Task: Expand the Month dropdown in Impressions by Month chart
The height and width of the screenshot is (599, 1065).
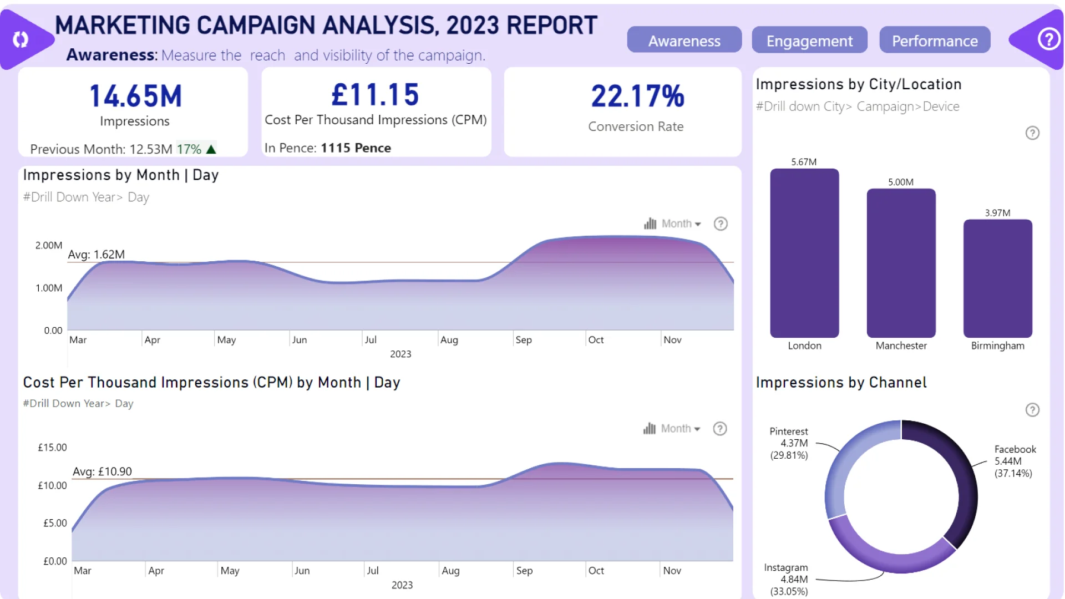Action: click(682, 224)
